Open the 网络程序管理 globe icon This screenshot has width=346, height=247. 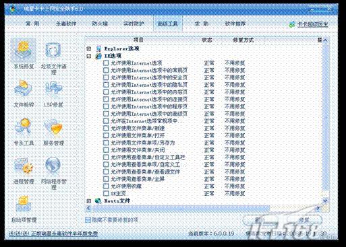point(53,166)
